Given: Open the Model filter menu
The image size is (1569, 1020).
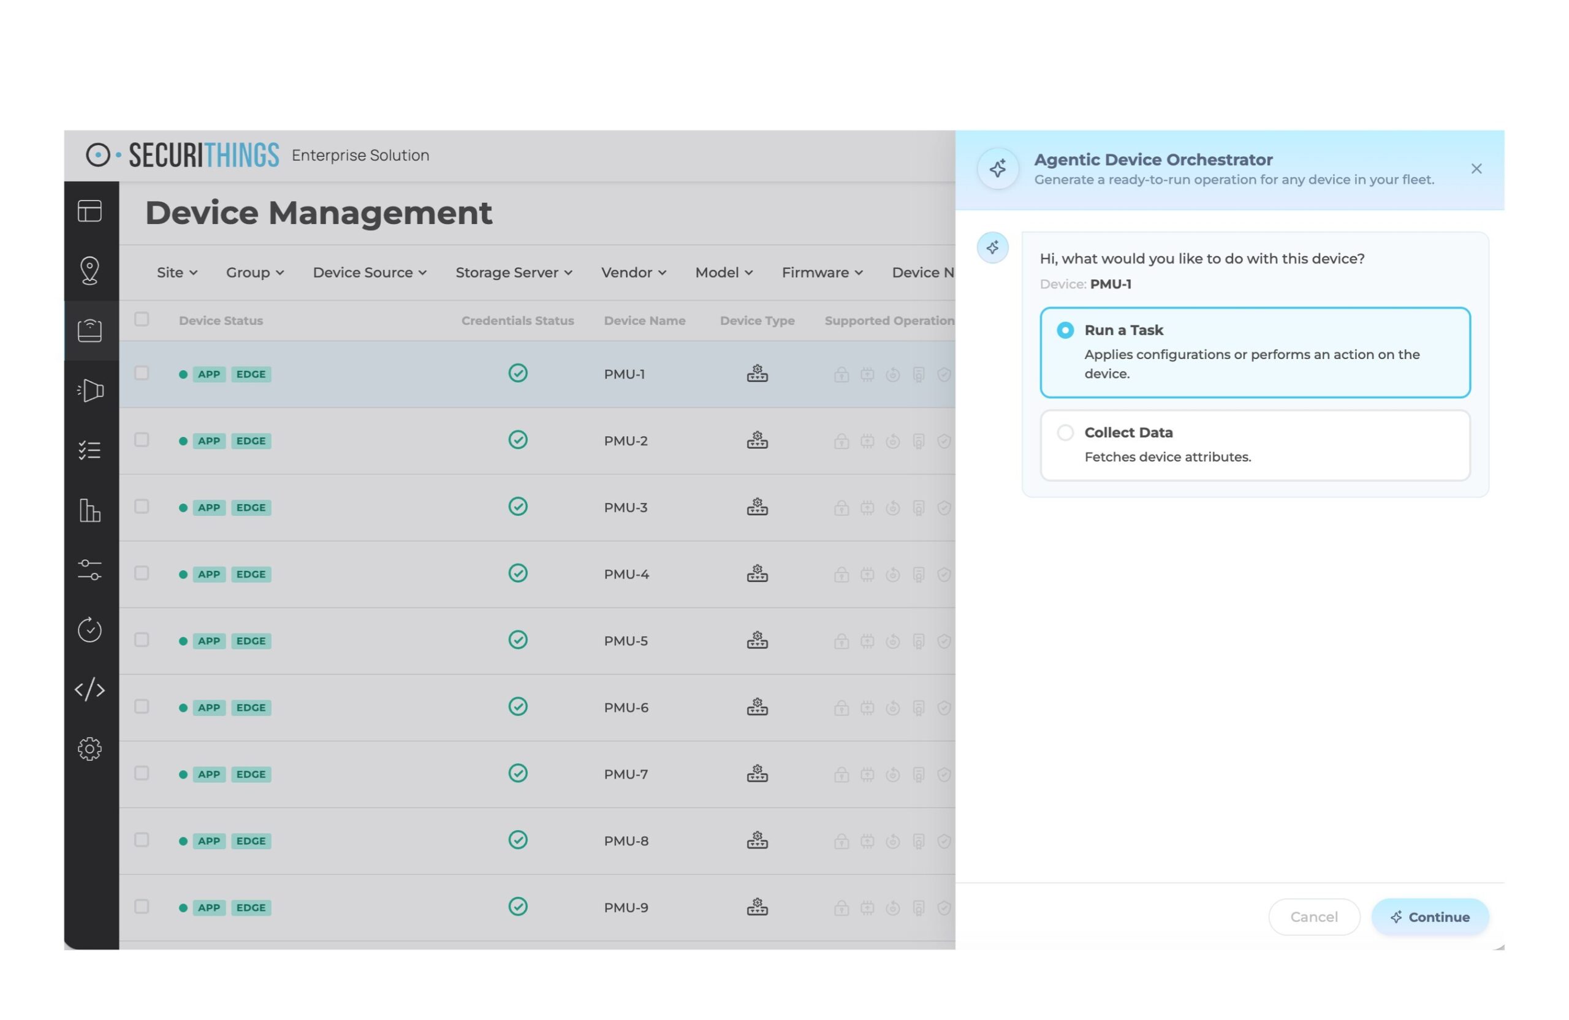Looking at the screenshot, I should coord(723,272).
